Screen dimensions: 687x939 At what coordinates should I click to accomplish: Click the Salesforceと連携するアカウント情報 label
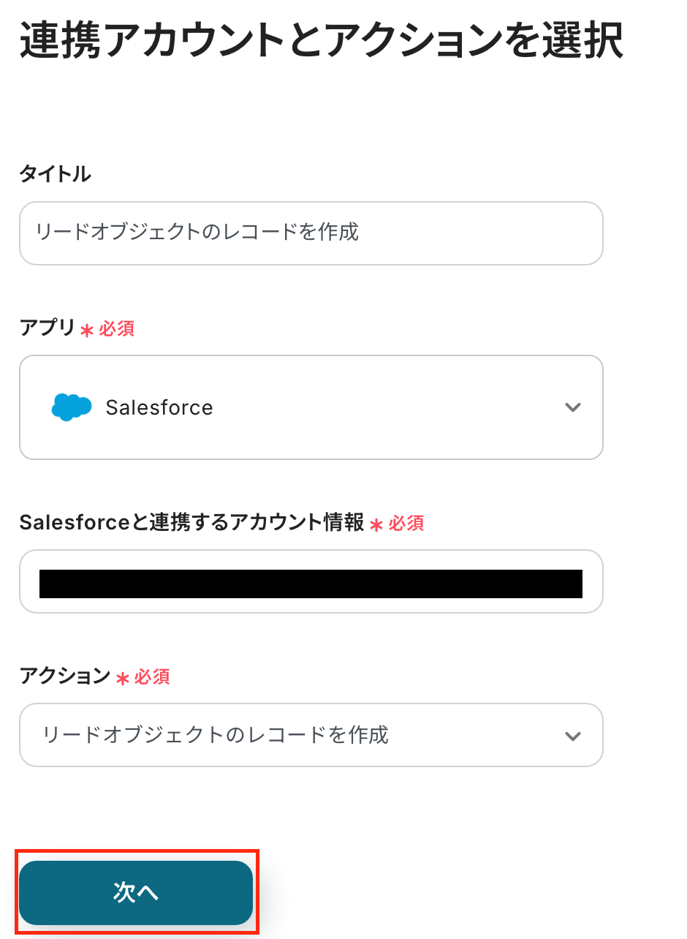[191, 522]
